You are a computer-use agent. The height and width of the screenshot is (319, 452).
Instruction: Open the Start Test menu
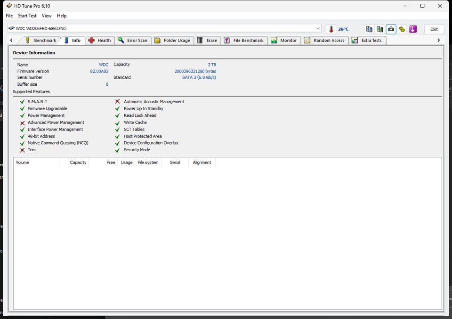(27, 16)
